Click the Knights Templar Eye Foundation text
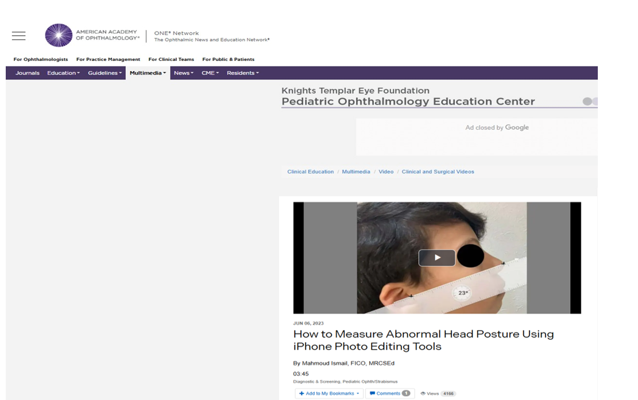Viewport: 638px width, 400px height. tap(355, 91)
